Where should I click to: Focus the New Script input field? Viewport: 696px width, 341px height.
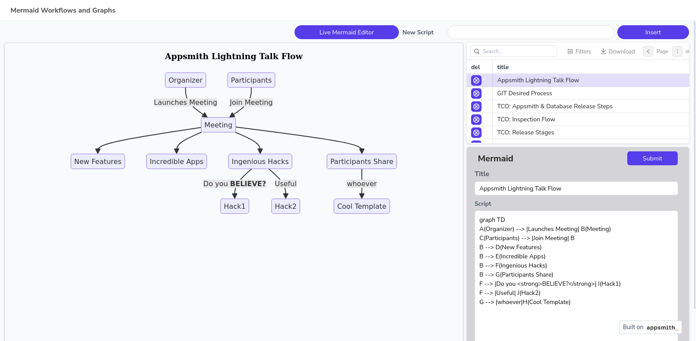pyautogui.click(x=530, y=32)
